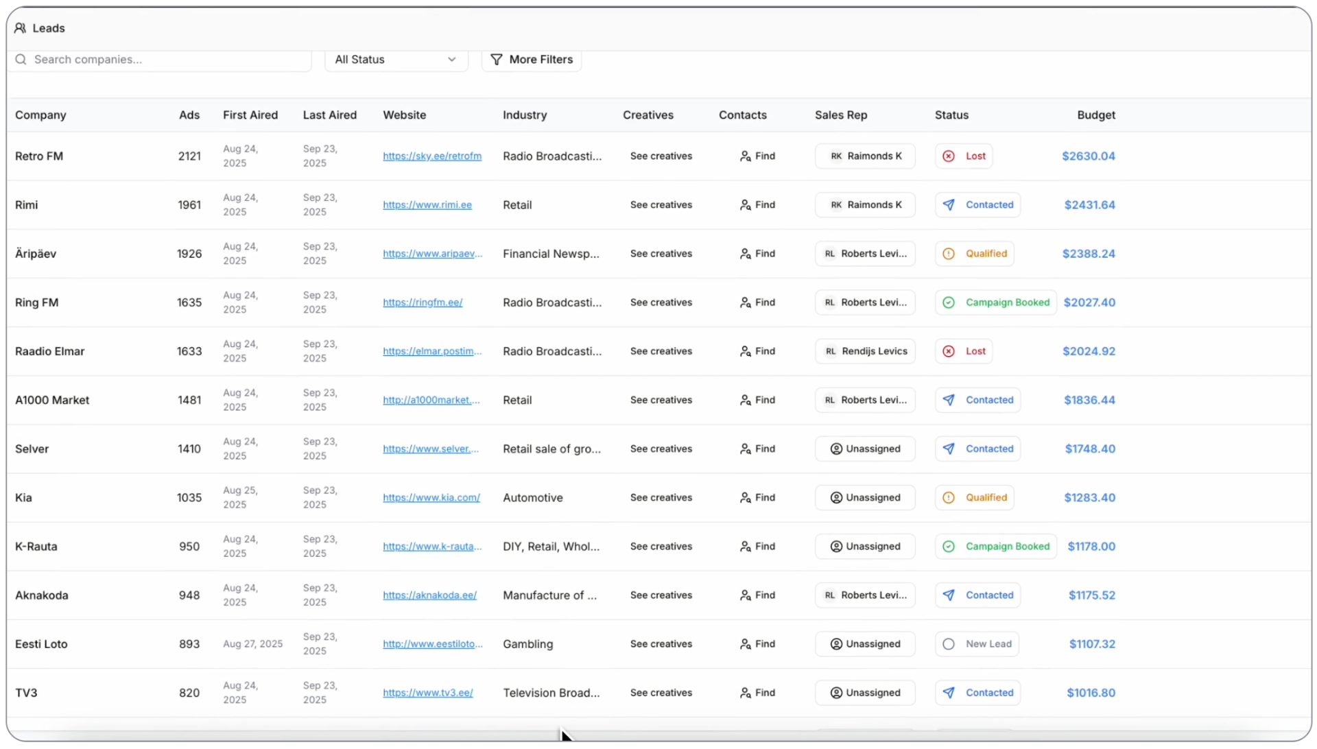Click the Campaign Booked checkmark icon for Ring FM
The image size is (1317, 749).
[949, 302]
